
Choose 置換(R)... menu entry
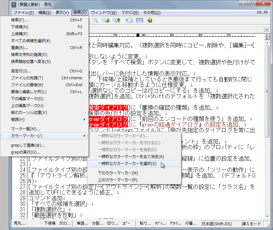(44, 48)
